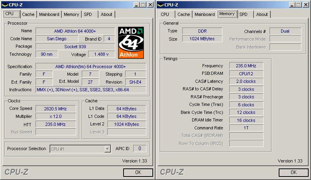Click OK button in left CPU-Z window
Viewport: 311px width, 180px height.
(138, 172)
